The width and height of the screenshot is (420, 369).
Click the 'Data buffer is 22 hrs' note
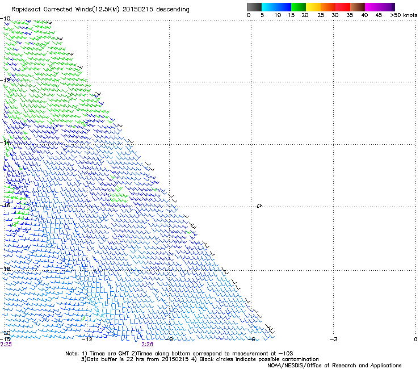tap(116, 359)
